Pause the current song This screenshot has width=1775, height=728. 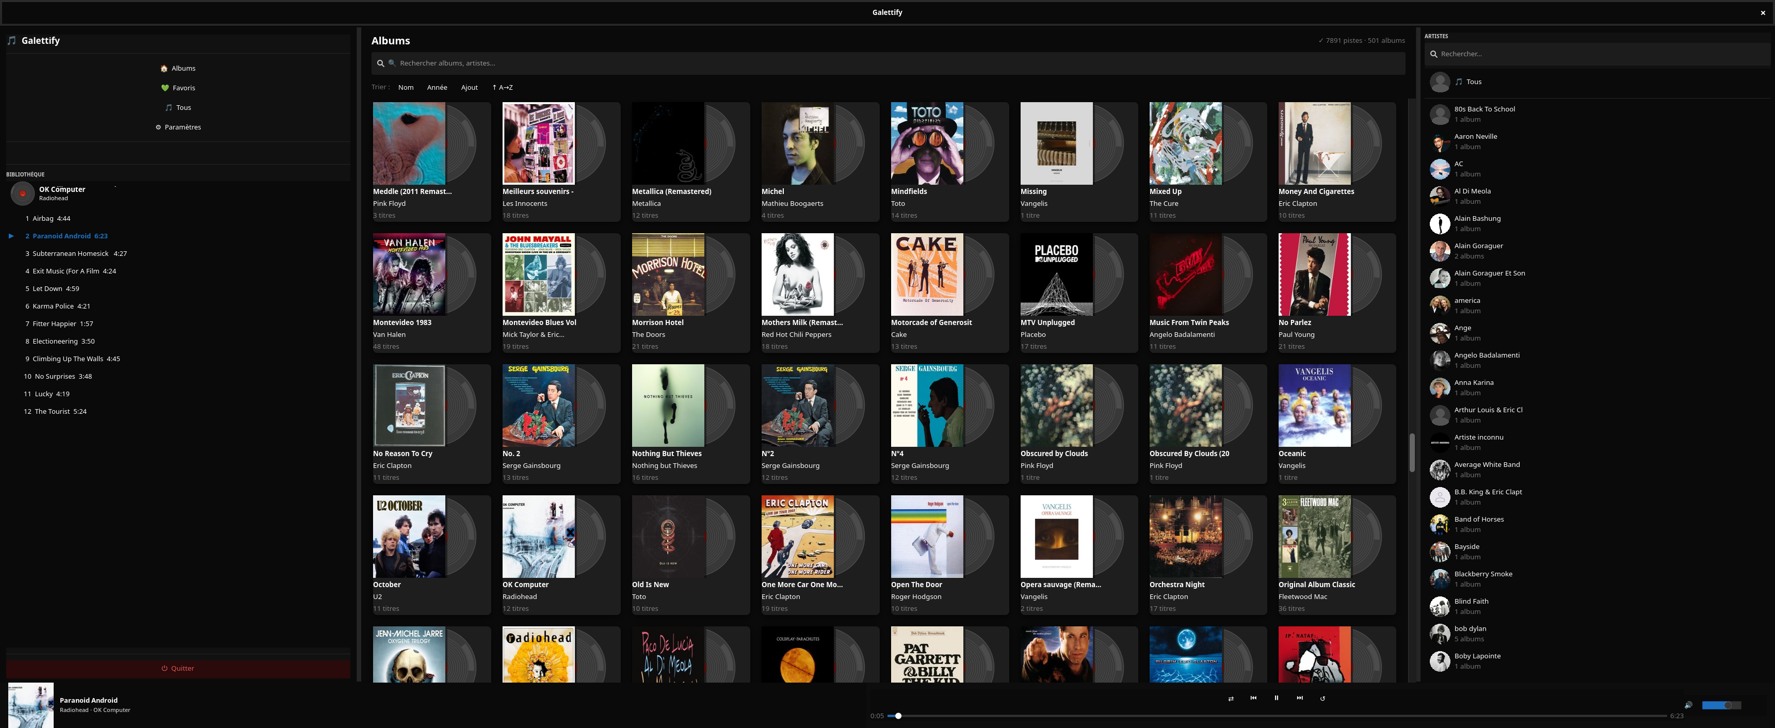click(x=1276, y=698)
